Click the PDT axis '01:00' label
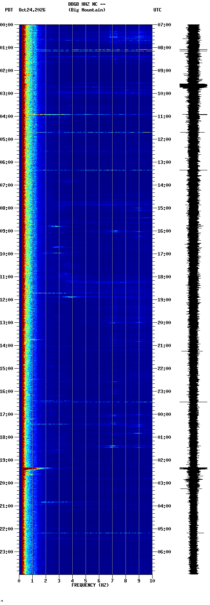The image size is (210, 605). [6, 48]
